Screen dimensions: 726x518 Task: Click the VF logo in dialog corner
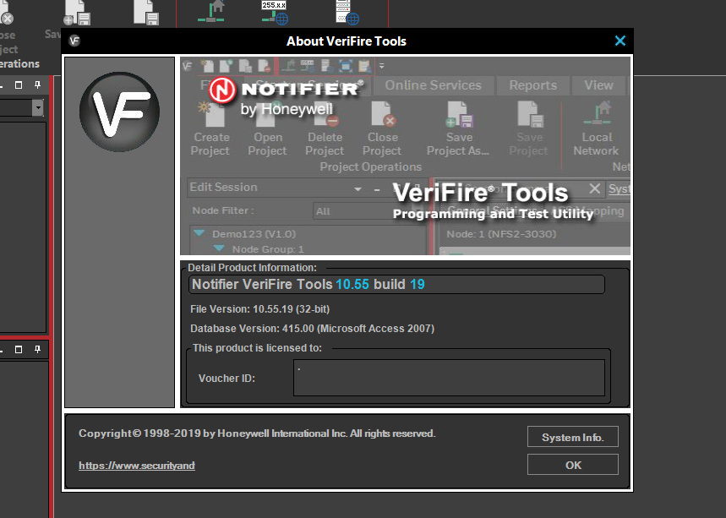click(74, 40)
